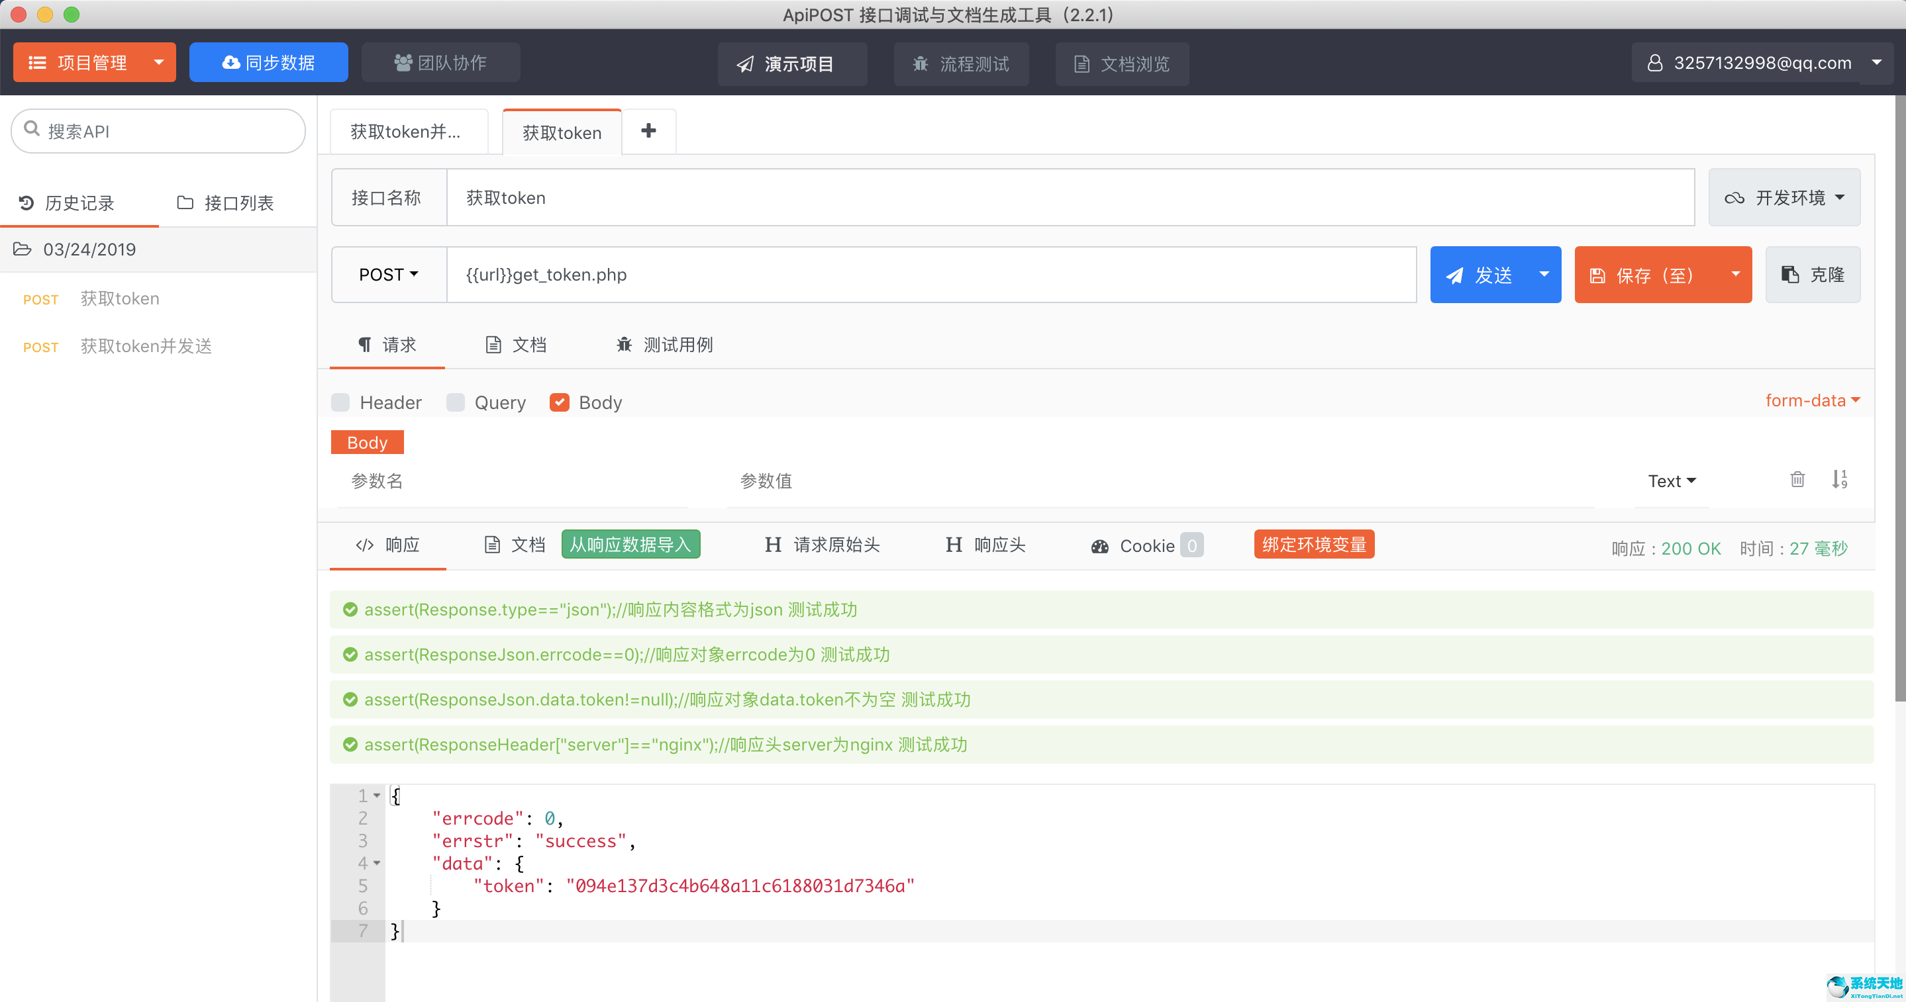Click the cloud icon in 开发环境 selector
This screenshot has height=1002, width=1906.
(1734, 198)
